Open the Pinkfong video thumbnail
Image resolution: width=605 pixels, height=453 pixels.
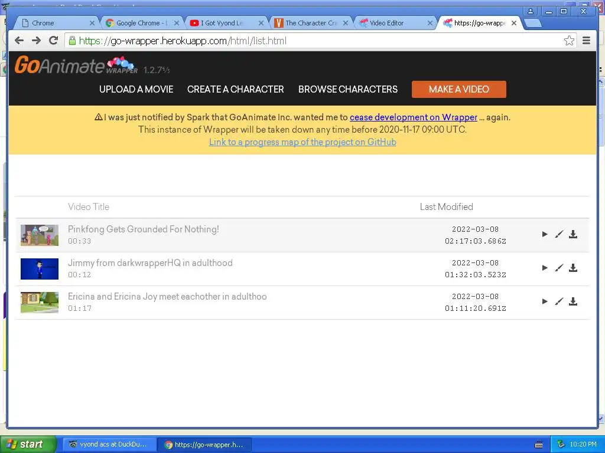click(40, 235)
